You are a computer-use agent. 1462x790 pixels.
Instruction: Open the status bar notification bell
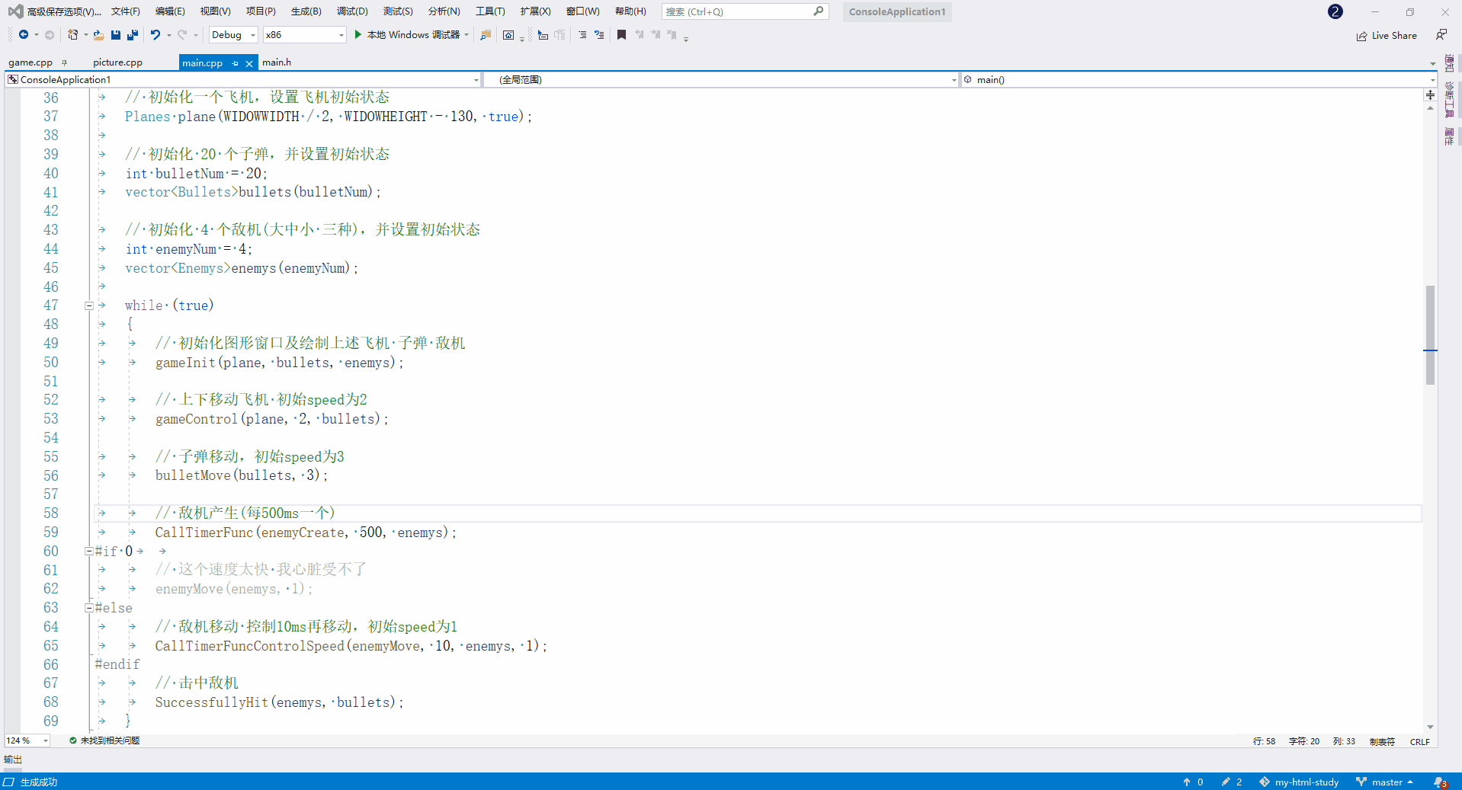coord(1440,782)
